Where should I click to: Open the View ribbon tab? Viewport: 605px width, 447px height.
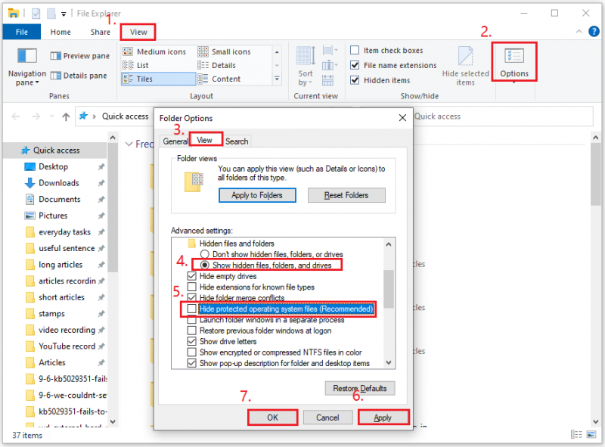pyautogui.click(x=138, y=32)
